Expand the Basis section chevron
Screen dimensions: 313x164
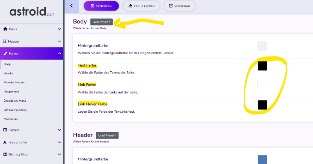59,29
